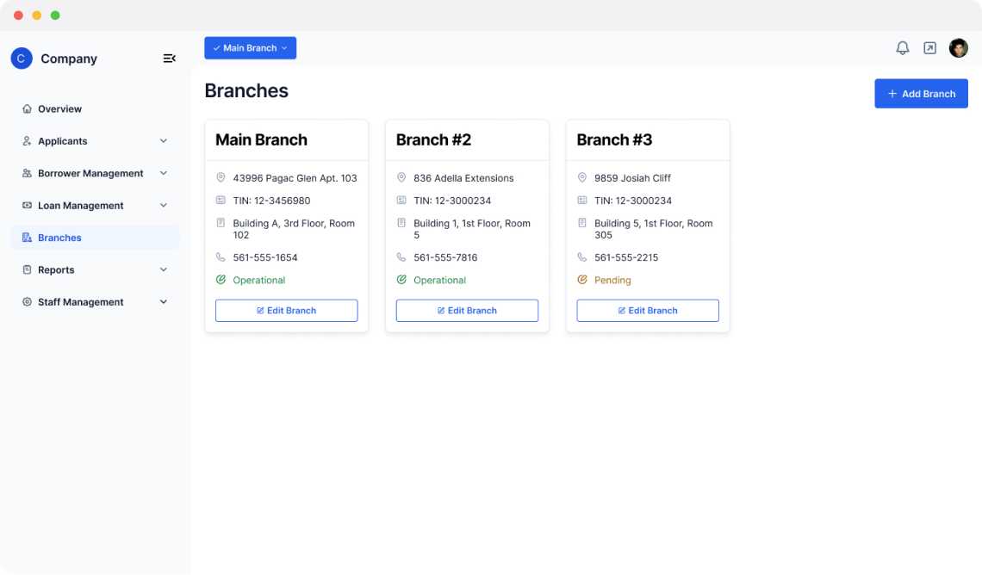
Task: Expand the Staff Management chevron
Action: click(x=164, y=301)
